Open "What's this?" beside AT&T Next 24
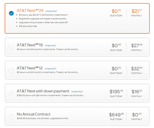This screenshot has width=154, height=128. pyautogui.click(x=51, y=11)
